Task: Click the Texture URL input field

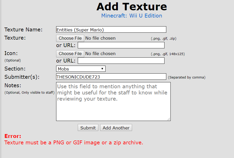Action: pyautogui.click(x=121, y=45)
